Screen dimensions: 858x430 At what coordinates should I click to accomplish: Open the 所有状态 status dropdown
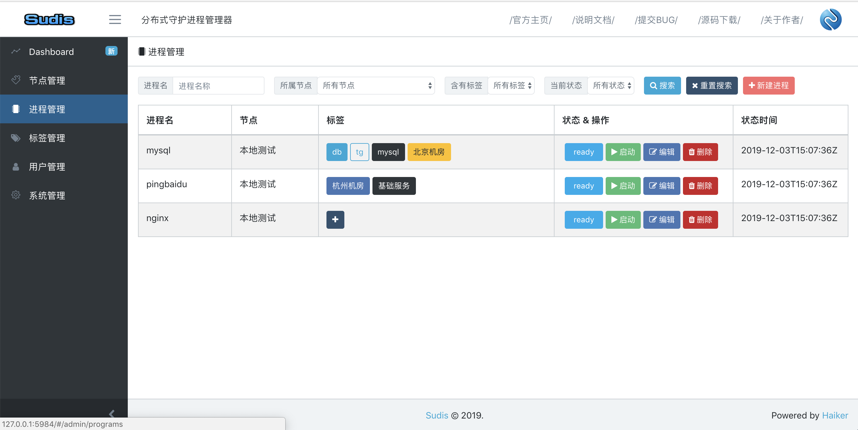pyautogui.click(x=610, y=86)
